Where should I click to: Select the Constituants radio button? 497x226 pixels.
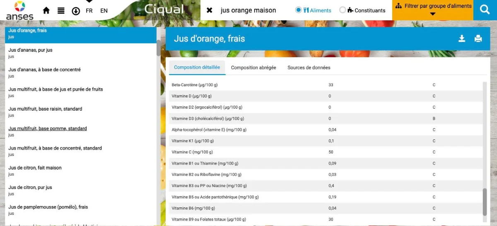[342, 10]
